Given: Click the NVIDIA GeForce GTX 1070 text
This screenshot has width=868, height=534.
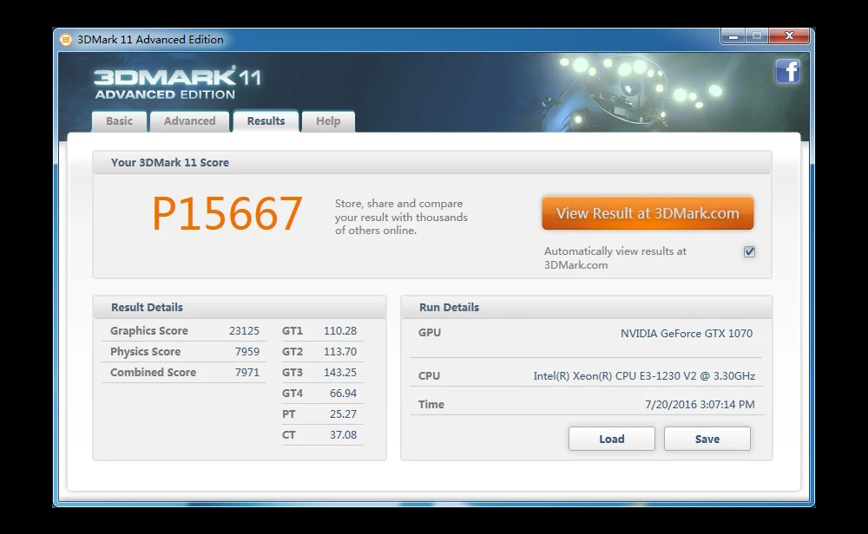Looking at the screenshot, I should 687,334.
